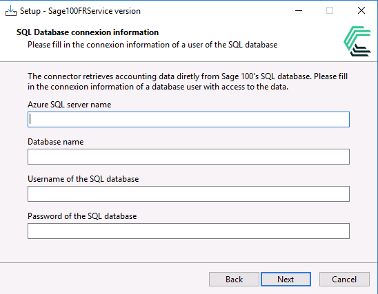Minimize the Setup window

[299, 11]
